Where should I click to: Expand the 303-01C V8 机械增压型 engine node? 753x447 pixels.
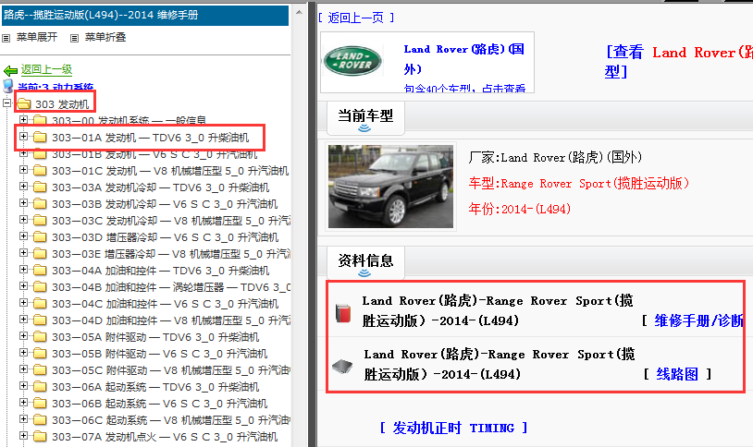click(x=23, y=169)
